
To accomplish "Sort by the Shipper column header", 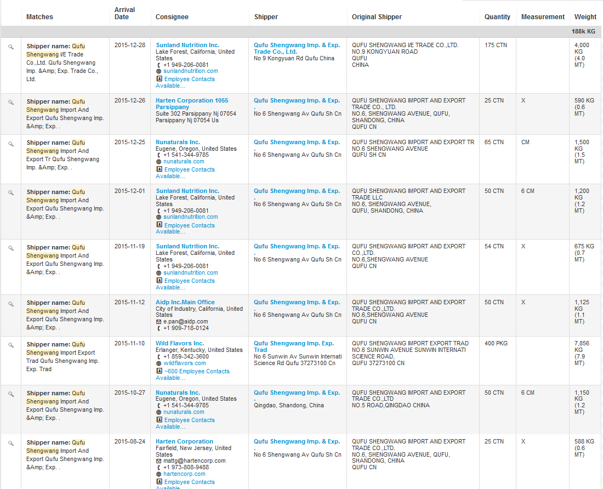I will click(266, 17).
